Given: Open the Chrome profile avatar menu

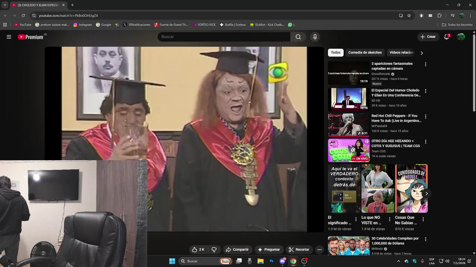Looking at the screenshot, I should [461, 16].
